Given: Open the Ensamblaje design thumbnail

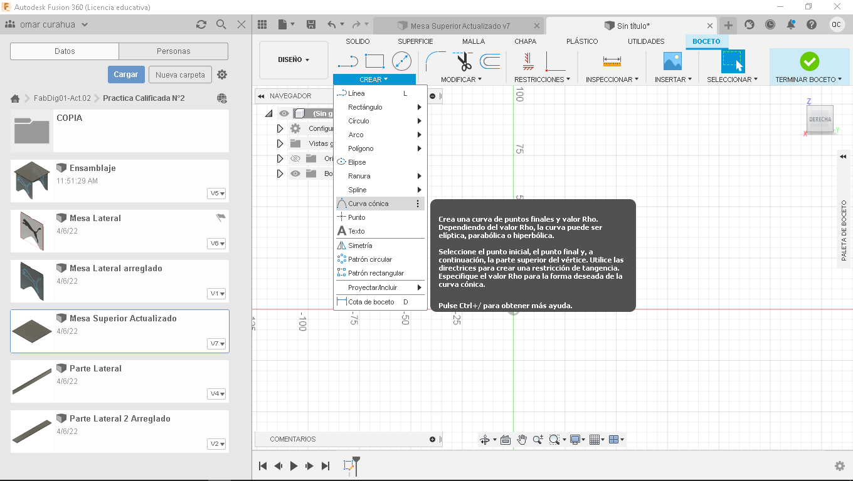Looking at the screenshot, I should click(32, 180).
